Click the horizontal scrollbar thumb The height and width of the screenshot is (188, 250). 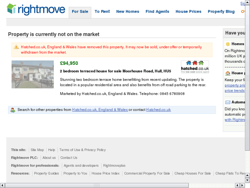point(97,186)
